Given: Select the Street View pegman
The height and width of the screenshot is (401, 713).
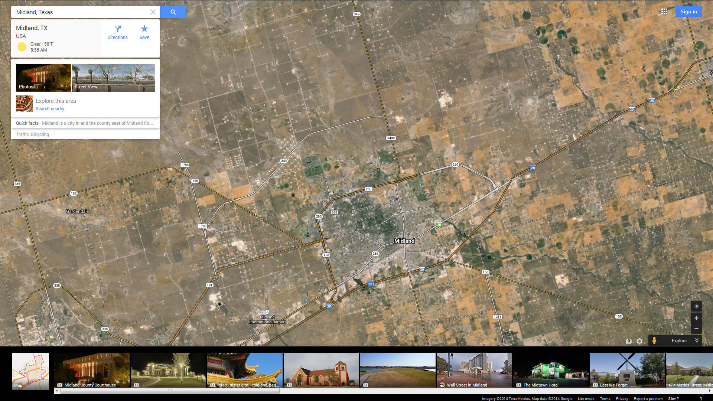Looking at the screenshot, I should point(654,340).
